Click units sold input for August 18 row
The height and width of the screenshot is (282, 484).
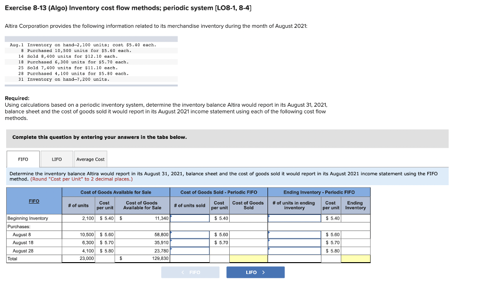pyautogui.click(x=190, y=242)
